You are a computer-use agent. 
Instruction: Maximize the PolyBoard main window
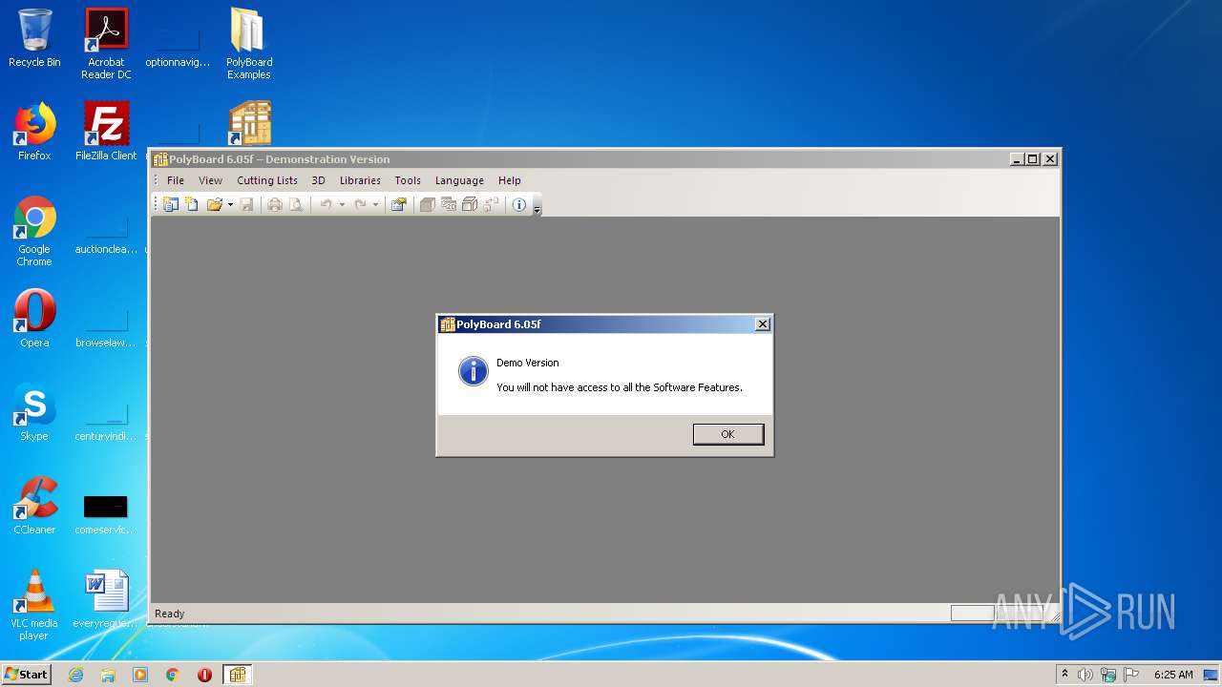tap(1033, 159)
